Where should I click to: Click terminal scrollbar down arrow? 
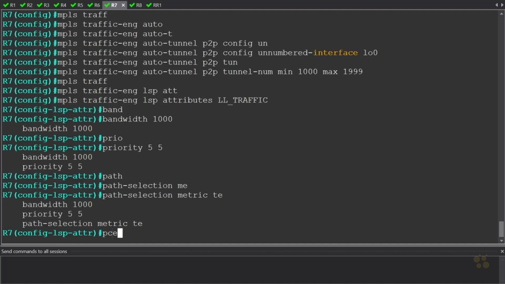pos(501,241)
